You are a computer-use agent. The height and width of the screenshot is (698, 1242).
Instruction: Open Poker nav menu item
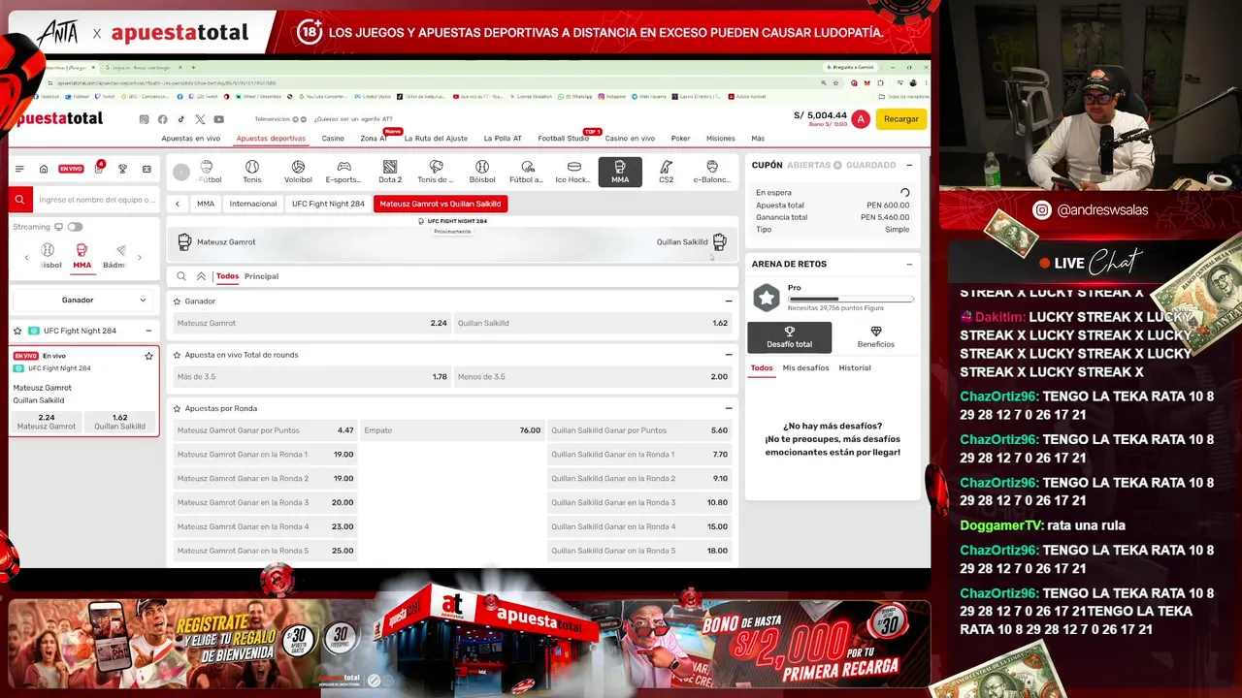680,139
